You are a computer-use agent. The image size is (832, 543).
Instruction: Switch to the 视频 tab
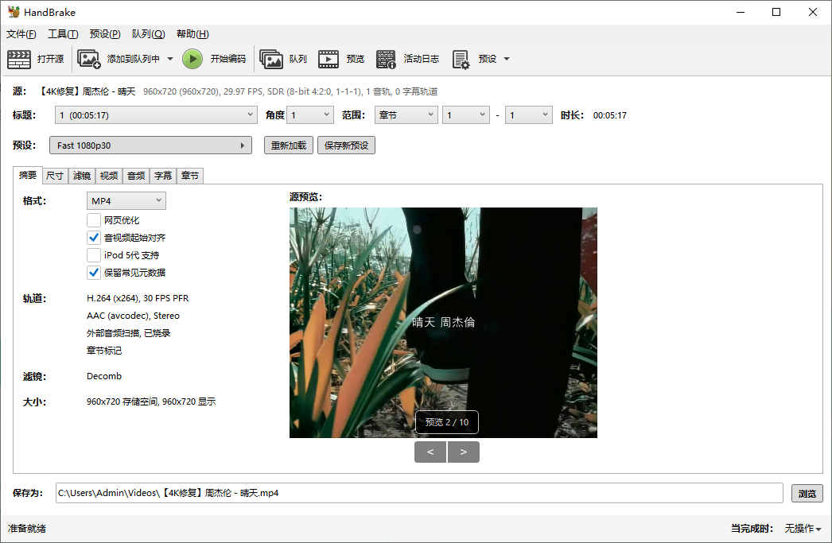click(x=108, y=176)
